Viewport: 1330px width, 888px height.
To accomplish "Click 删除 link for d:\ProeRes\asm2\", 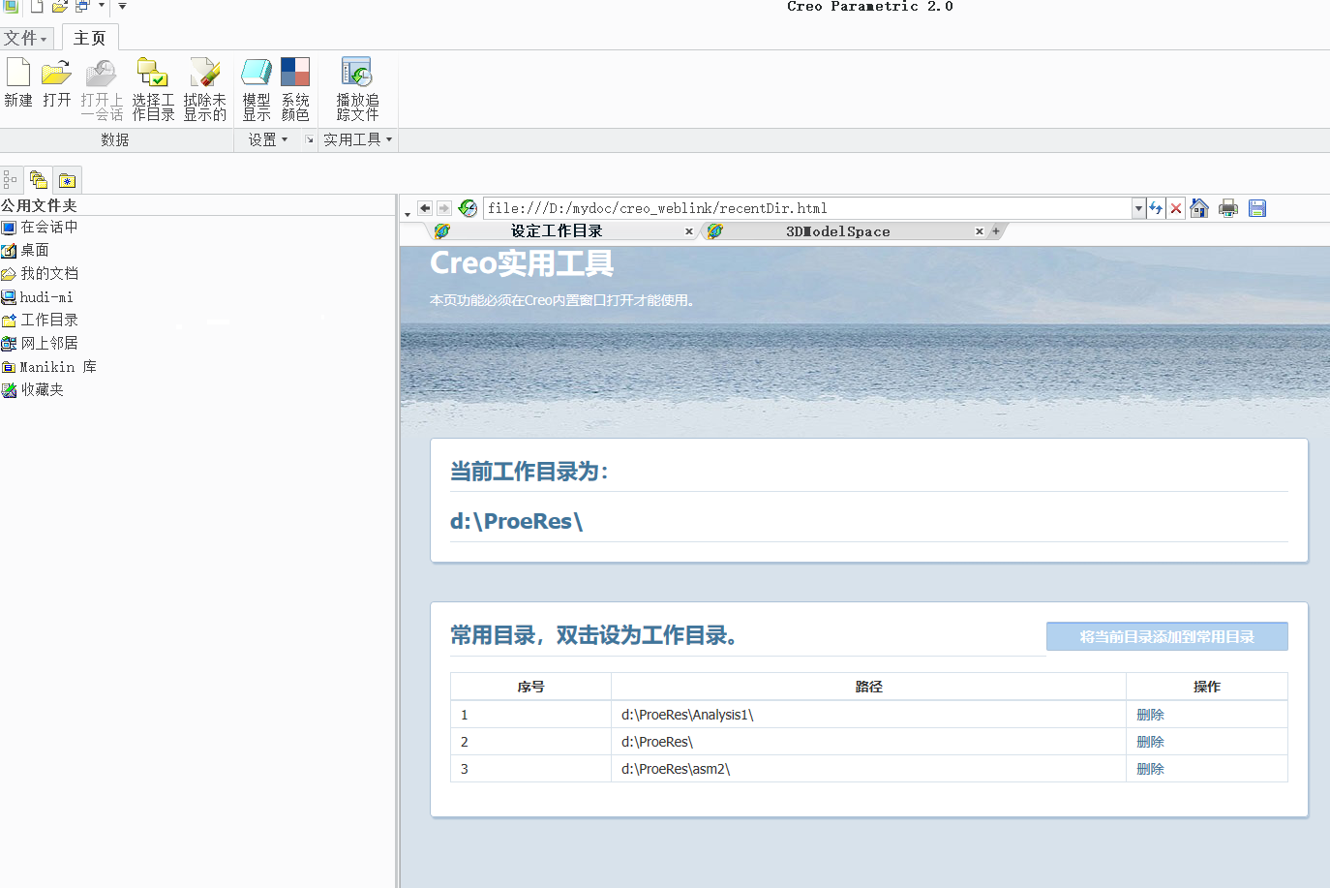I will coord(1150,769).
